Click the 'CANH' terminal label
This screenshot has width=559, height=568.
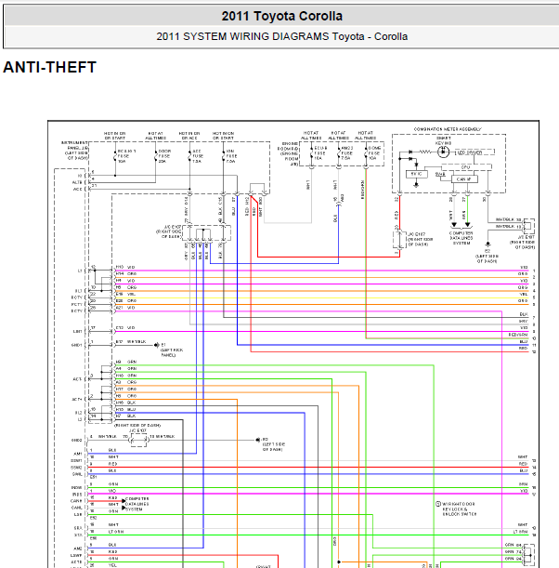[x=76, y=501]
